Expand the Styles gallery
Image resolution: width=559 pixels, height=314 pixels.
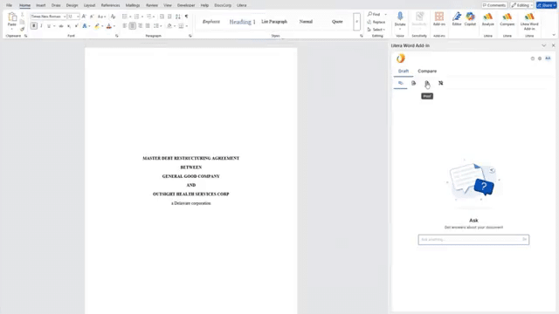(x=356, y=22)
